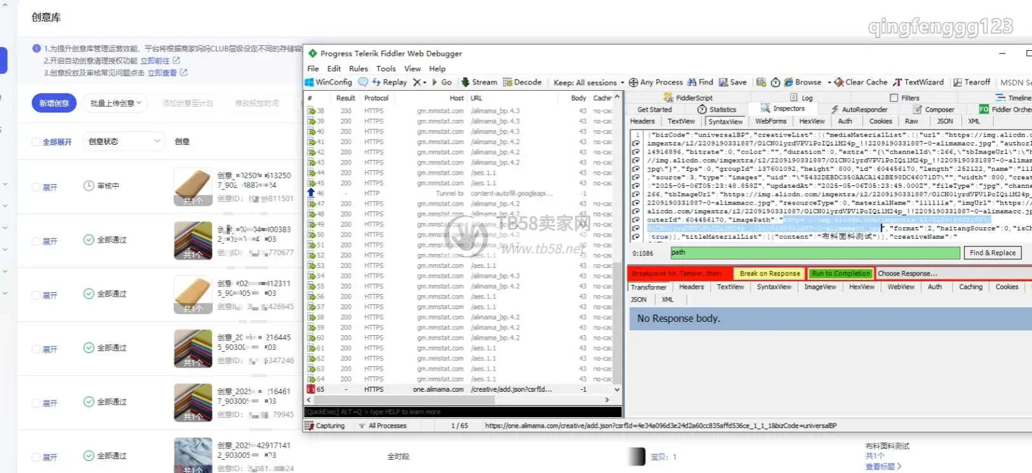
Task: Sort sessions by the Host column header
Action: [456, 98]
